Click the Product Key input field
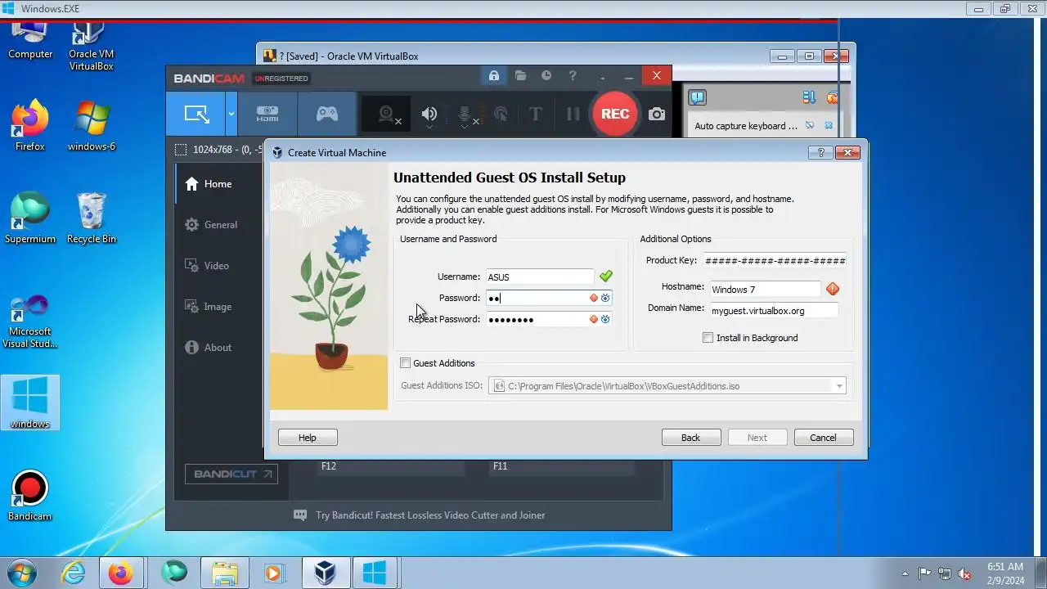 click(775, 260)
